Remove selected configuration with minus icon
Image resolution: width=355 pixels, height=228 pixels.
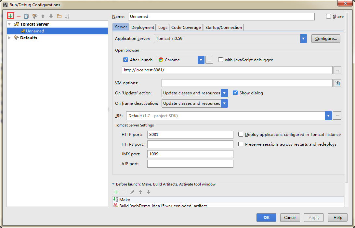pos(19,16)
